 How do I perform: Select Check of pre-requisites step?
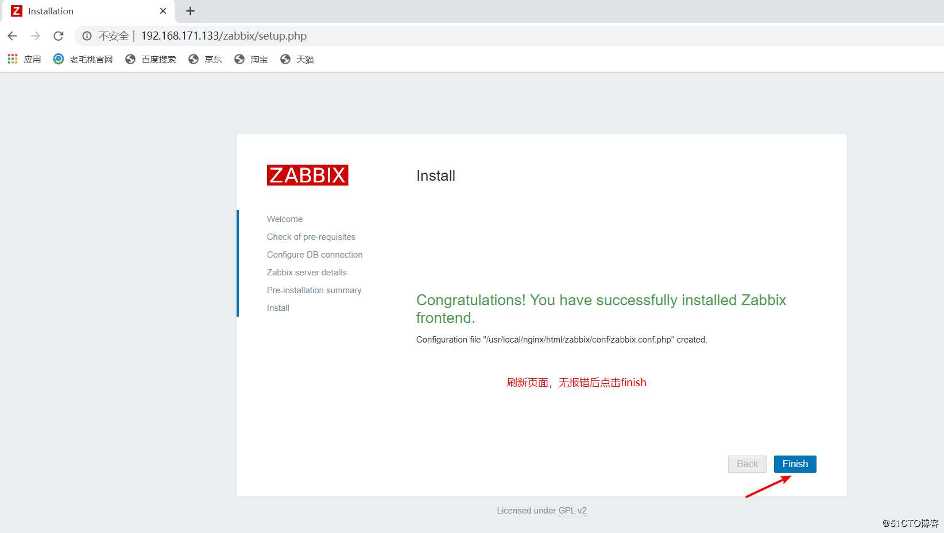[x=311, y=237]
